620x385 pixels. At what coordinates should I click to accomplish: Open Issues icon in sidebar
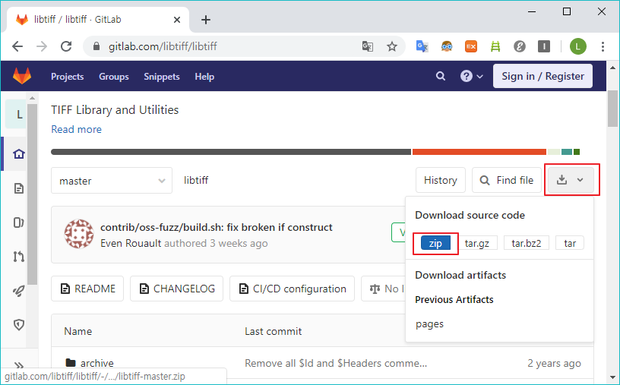coord(18,222)
